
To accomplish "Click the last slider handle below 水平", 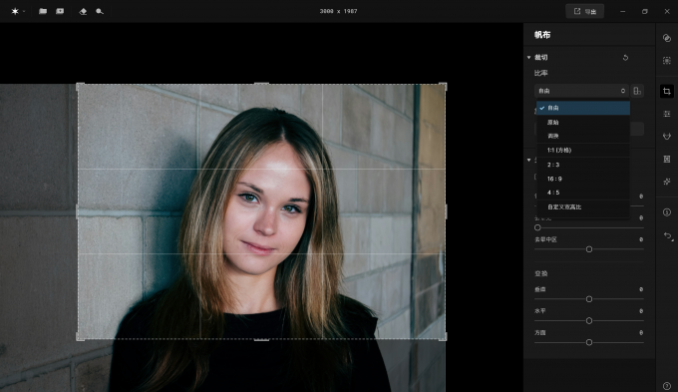I will point(589,342).
